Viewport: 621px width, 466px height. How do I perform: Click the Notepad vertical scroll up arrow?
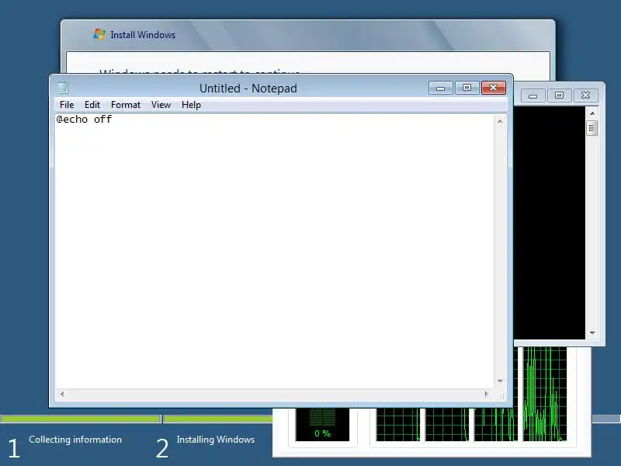(x=500, y=121)
